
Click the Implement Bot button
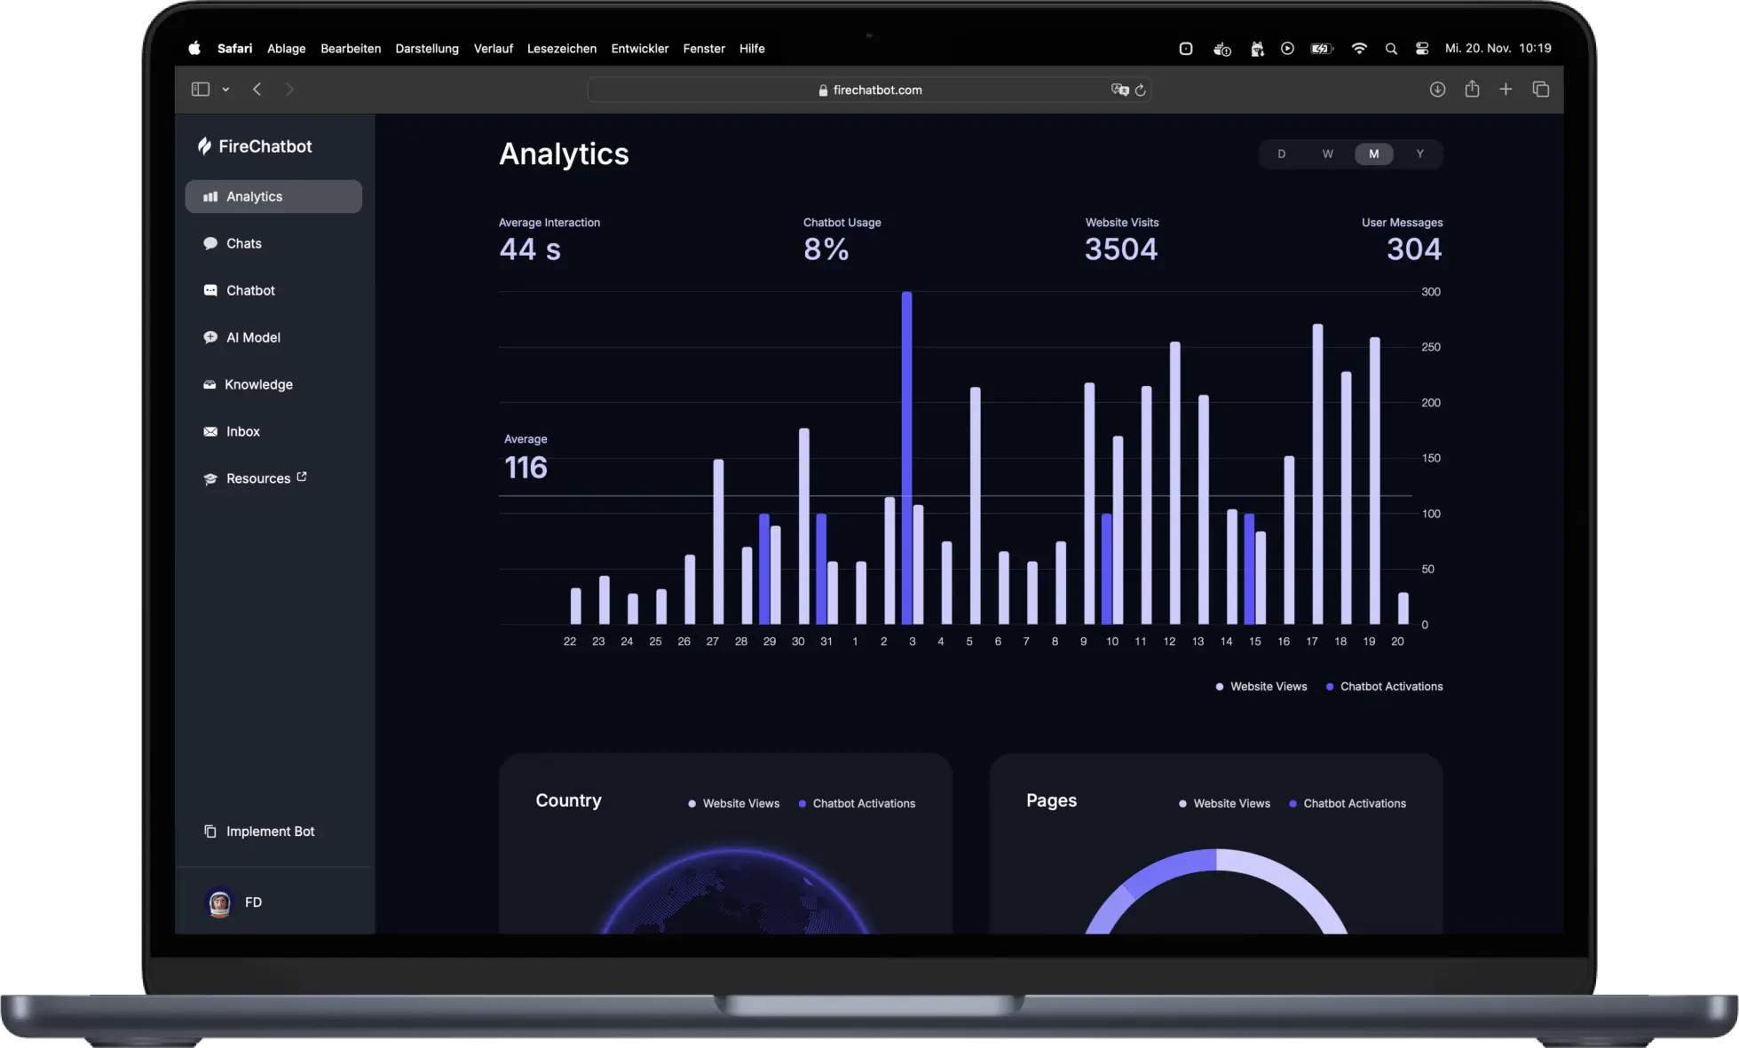pyautogui.click(x=269, y=831)
